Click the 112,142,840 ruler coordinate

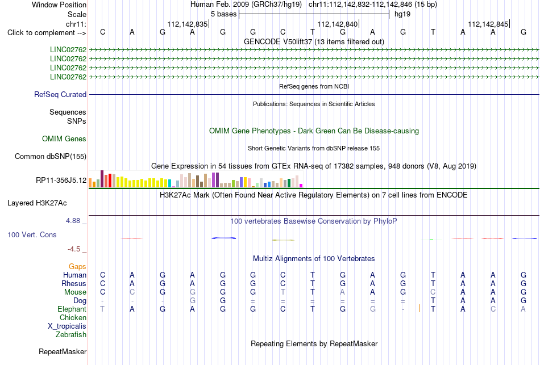click(338, 24)
